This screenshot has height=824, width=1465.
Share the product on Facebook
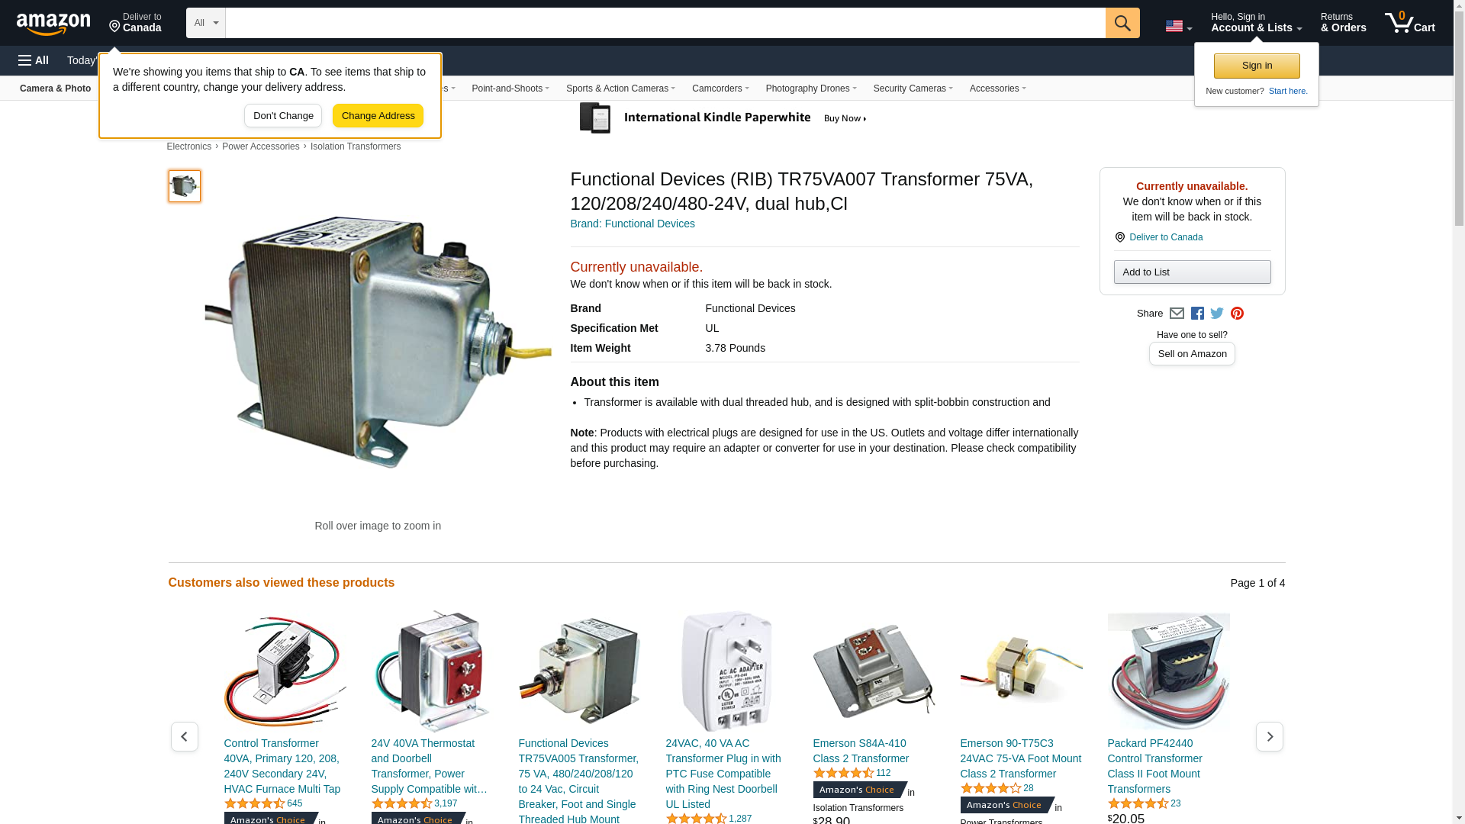point(1197,314)
